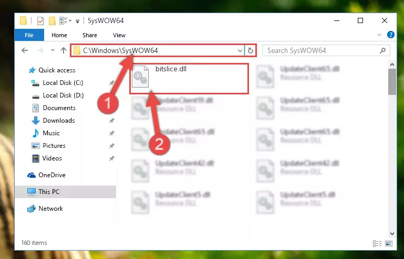The width and height of the screenshot is (404, 259).
Task: Open the recent locations dropdown arrow
Action: [53, 50]
